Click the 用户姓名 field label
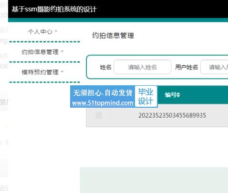 (187, 67)
